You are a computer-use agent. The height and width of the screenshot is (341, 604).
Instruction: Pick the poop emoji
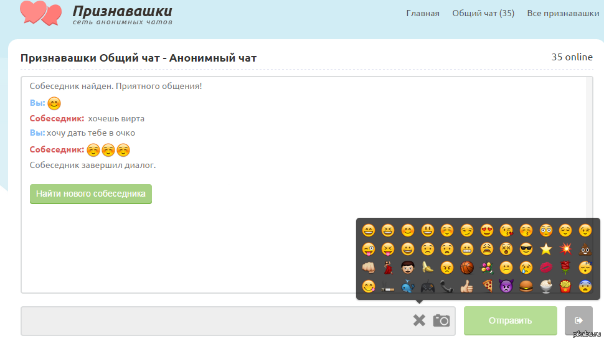(585, 250)
